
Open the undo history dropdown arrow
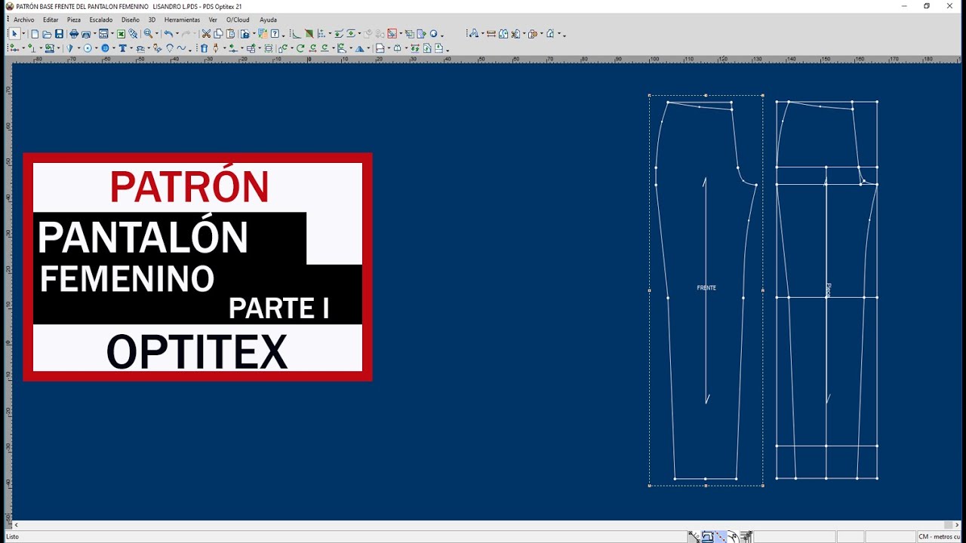pyautogui.click(x=177, y=34)
